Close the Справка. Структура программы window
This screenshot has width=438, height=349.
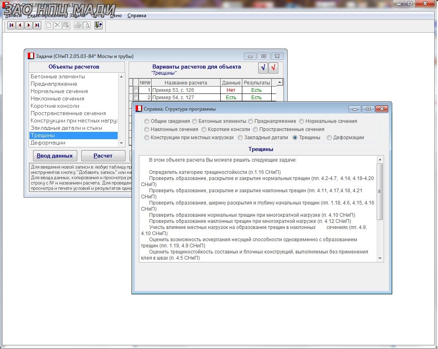pos(382,109)
